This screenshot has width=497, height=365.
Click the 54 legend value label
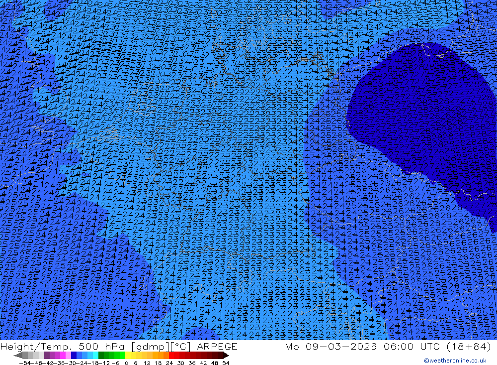click(226, 363)
